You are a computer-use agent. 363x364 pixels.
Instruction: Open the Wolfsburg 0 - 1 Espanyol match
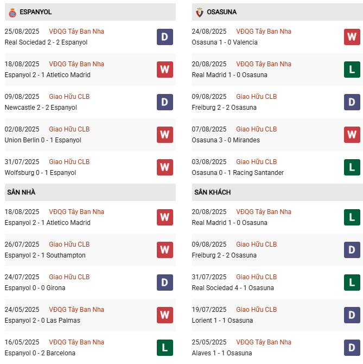click(x=40, y=173)
